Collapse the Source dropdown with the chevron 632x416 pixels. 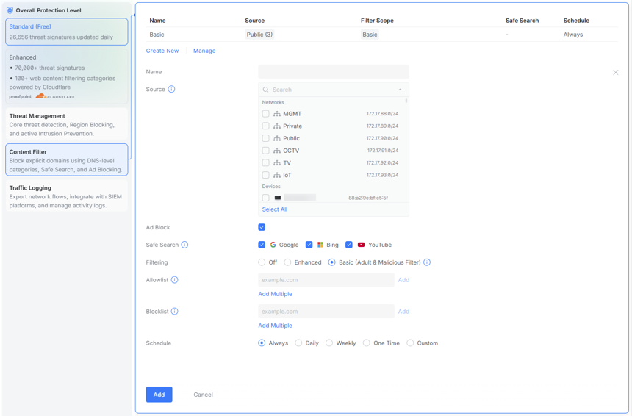tap(400, 90)
